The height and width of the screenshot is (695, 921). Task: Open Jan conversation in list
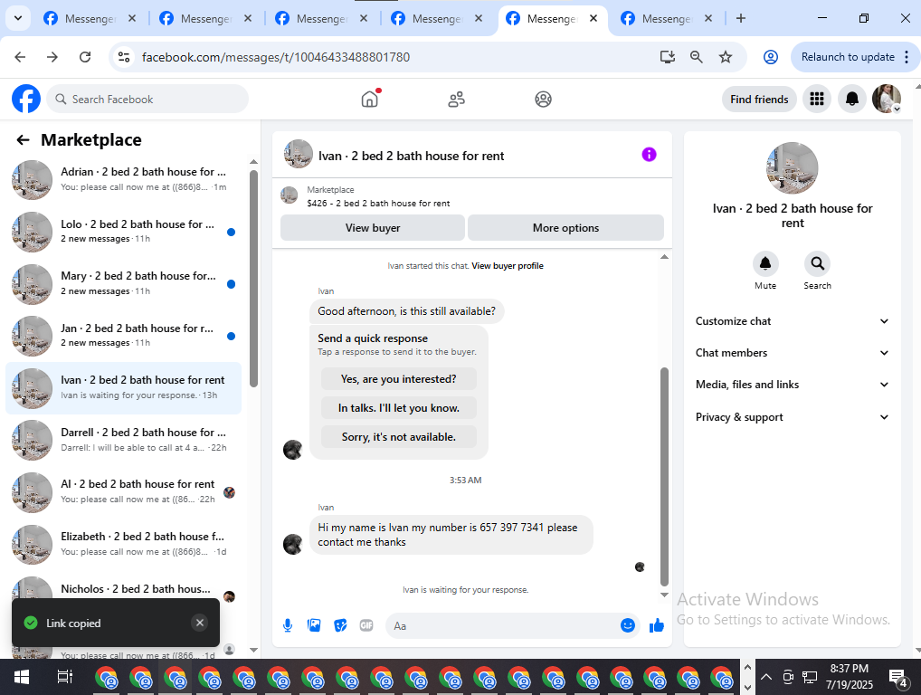coord(123,336)
